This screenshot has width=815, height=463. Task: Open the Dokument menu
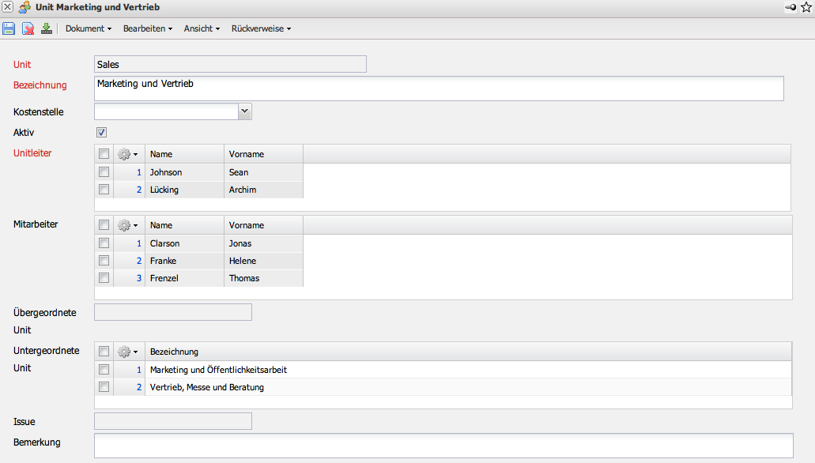(88, 29)
